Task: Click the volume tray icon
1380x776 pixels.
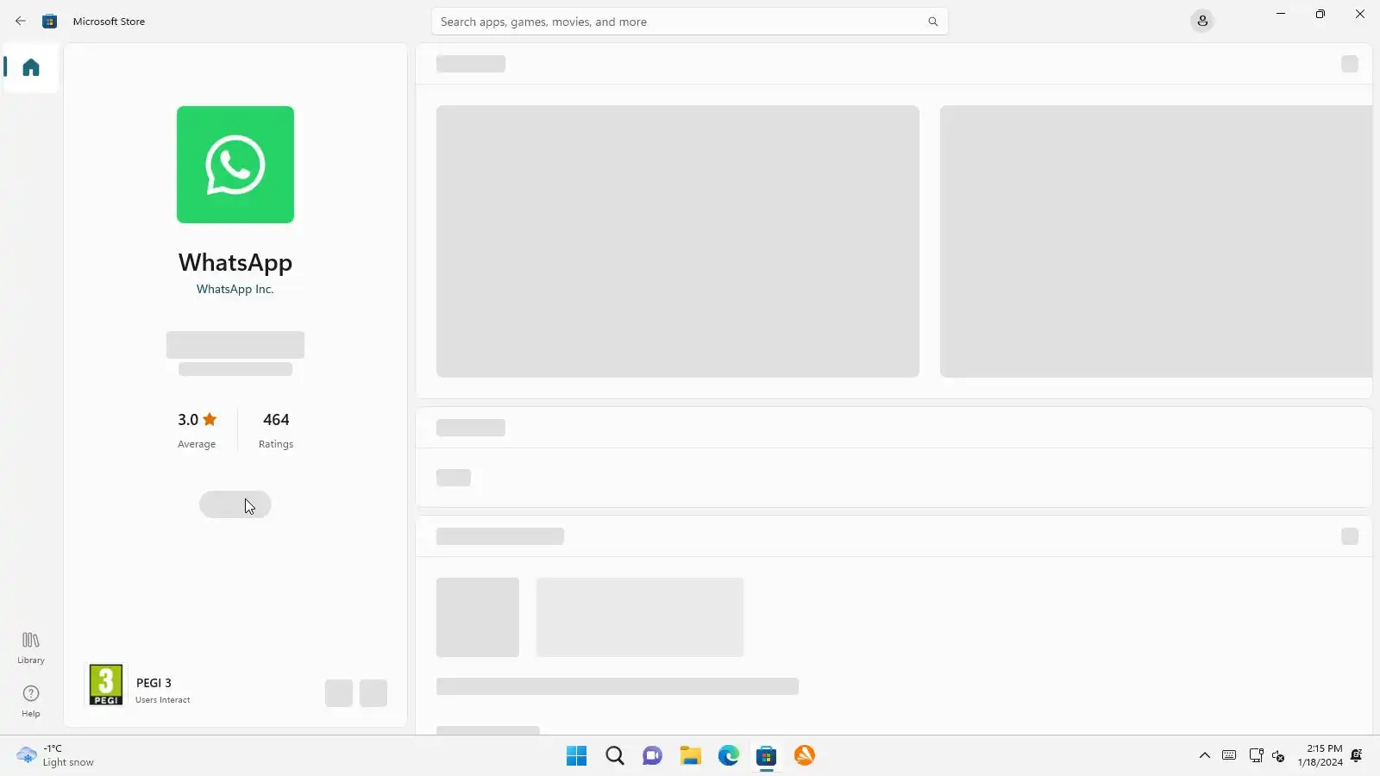Action: click(x=1278, y=756)
